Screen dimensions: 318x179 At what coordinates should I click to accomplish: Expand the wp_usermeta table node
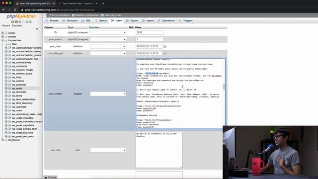[6, 107]
